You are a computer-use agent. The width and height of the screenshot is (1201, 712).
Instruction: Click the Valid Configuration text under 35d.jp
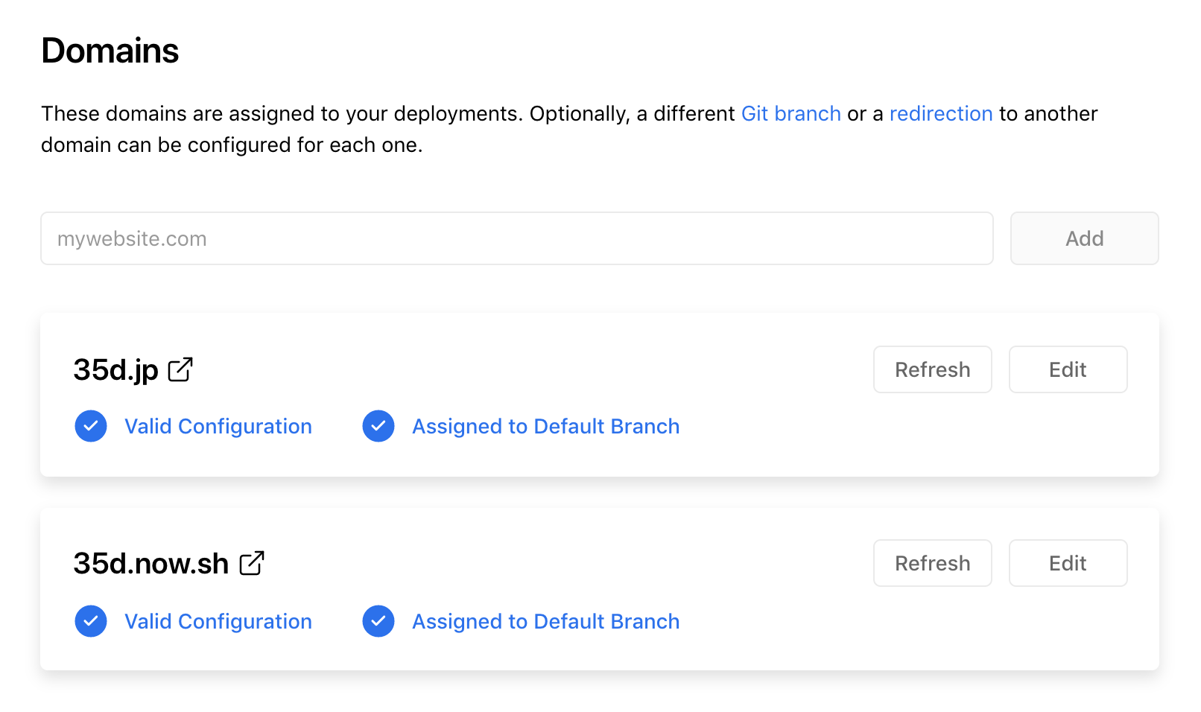[218, 426]
